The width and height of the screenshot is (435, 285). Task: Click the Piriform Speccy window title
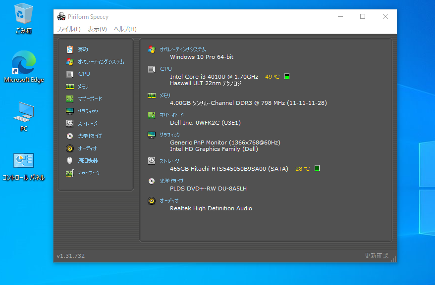(x=88, y=17)
